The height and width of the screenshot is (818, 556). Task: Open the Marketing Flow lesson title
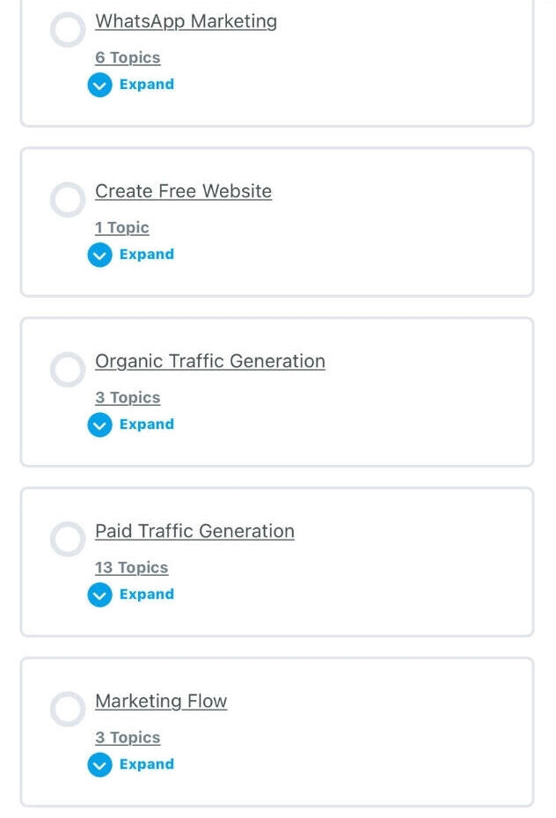161,701
